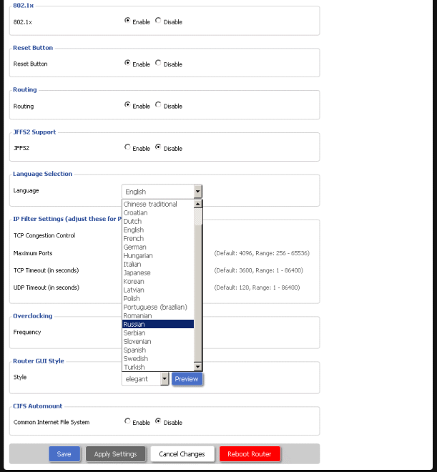Enable Common Internet File System
Screen dimensions: 437x472
[x=127, y=421]
